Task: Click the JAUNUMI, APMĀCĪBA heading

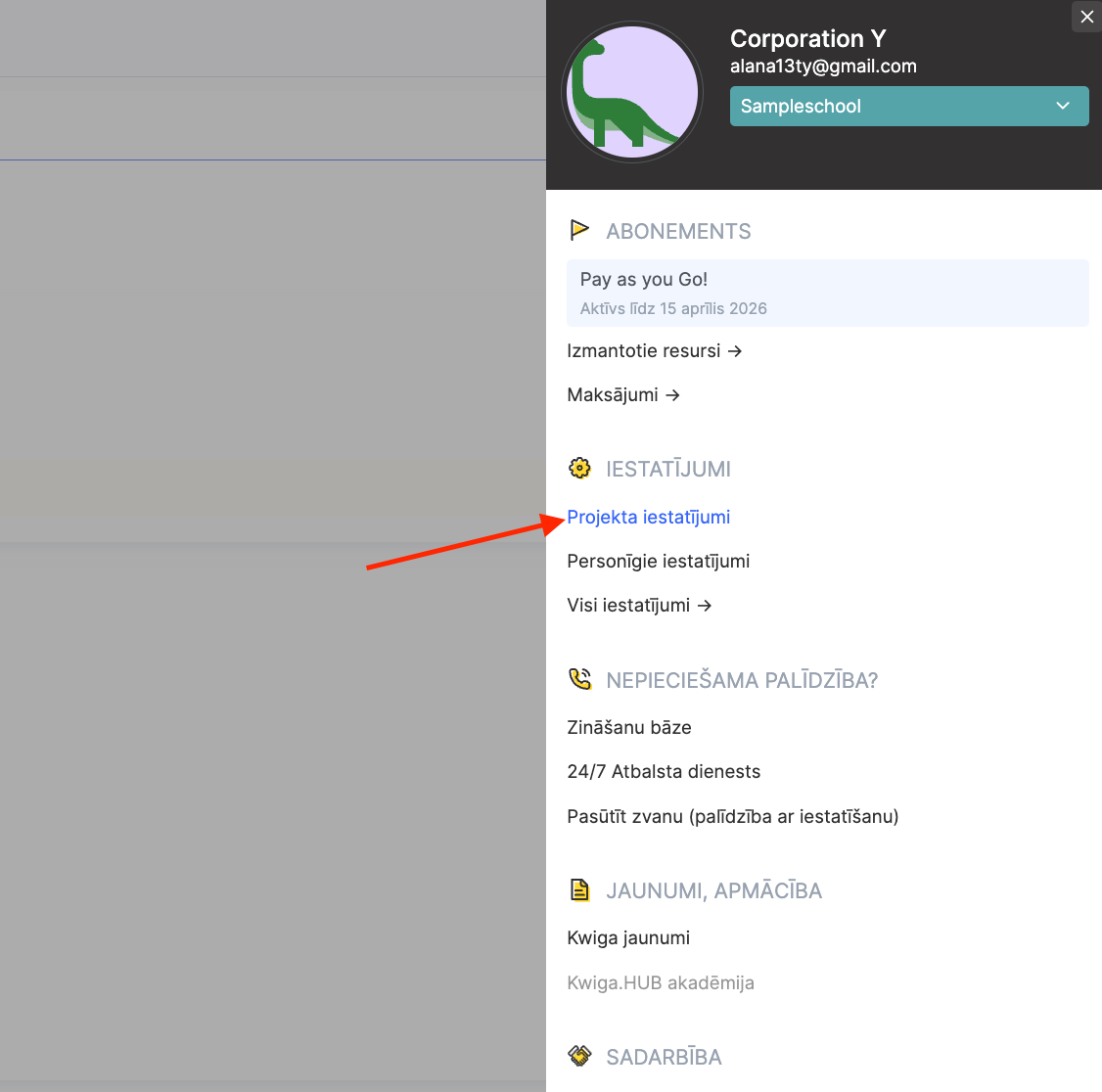Action: pyautogui.click(x=713, y=890)
